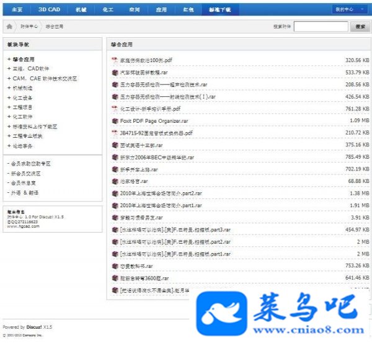
Task: Expand the 三维、CAD软件 sidebar category
Action: click(9, 69)
